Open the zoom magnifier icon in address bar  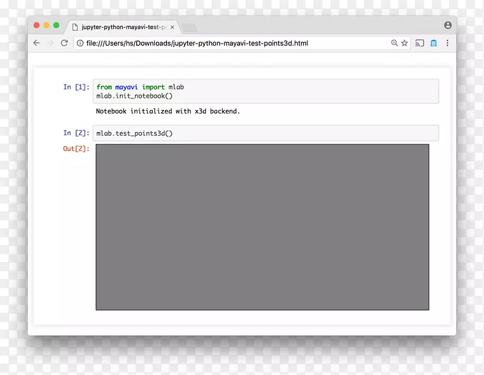coord(394,43)
